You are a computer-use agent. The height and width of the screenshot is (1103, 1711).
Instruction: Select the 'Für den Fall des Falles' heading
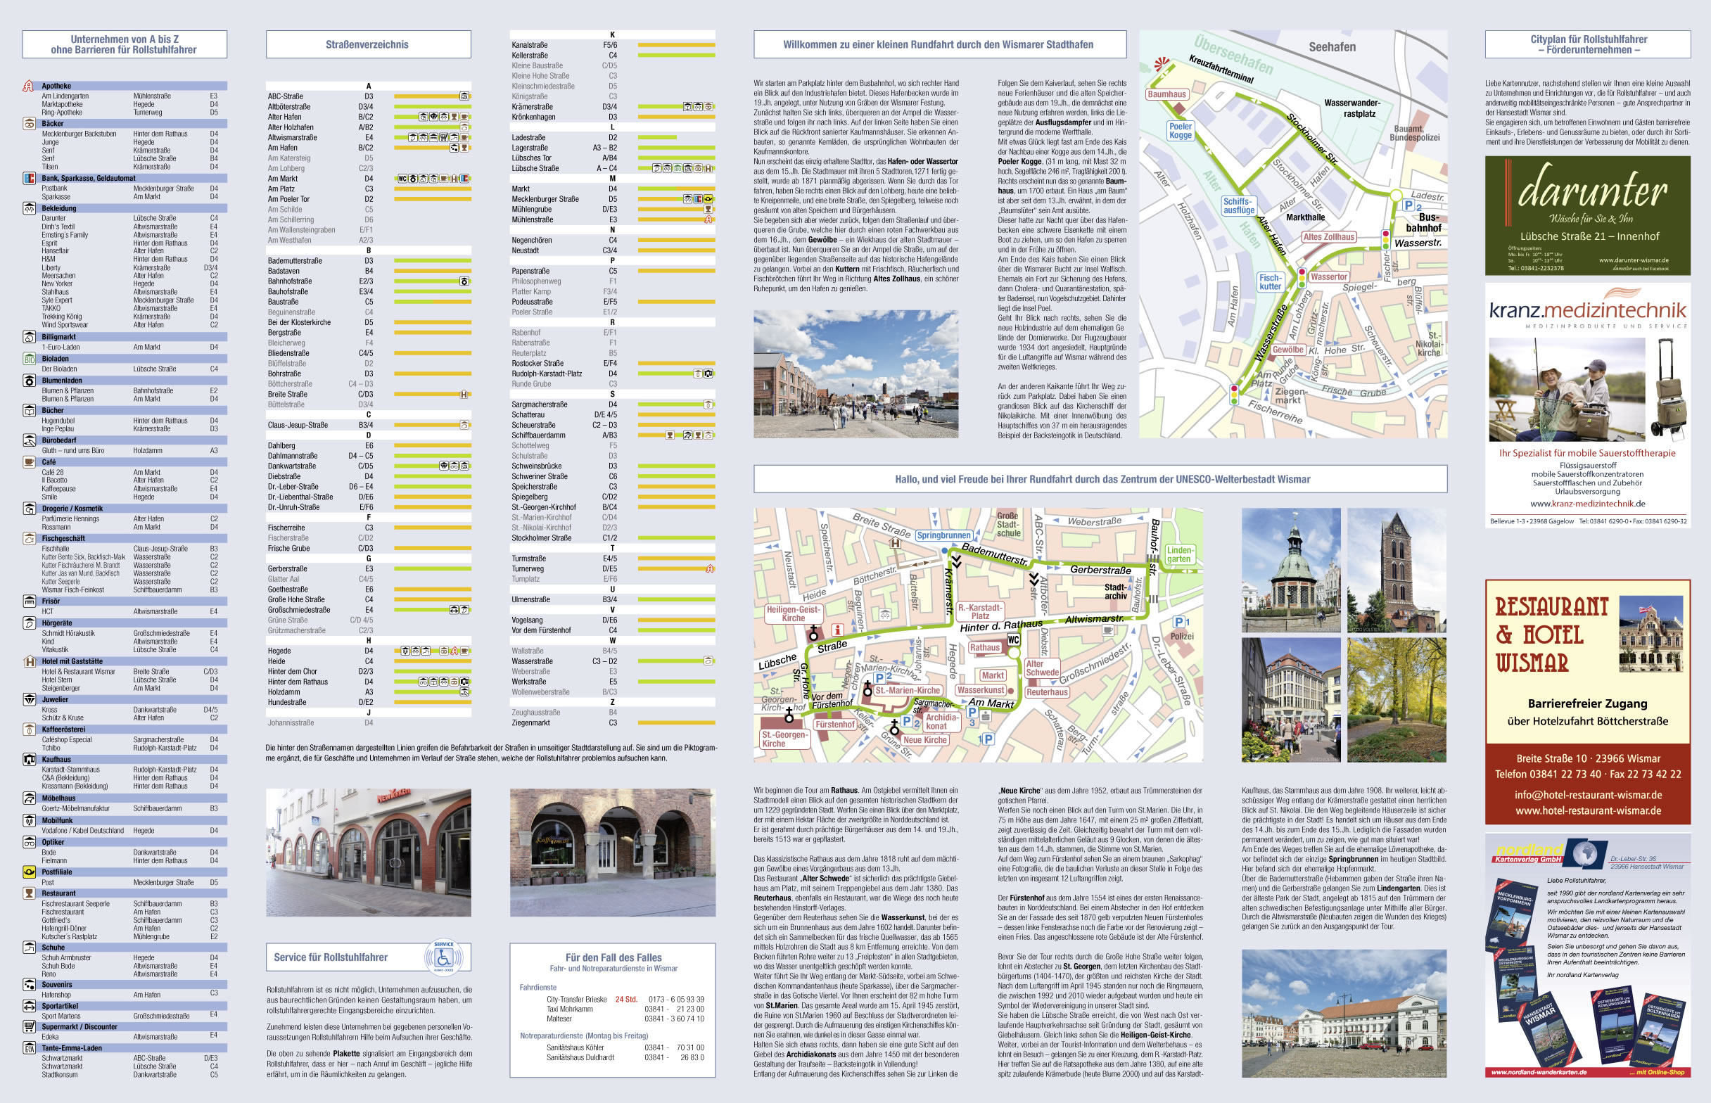[x=613, y=957]
